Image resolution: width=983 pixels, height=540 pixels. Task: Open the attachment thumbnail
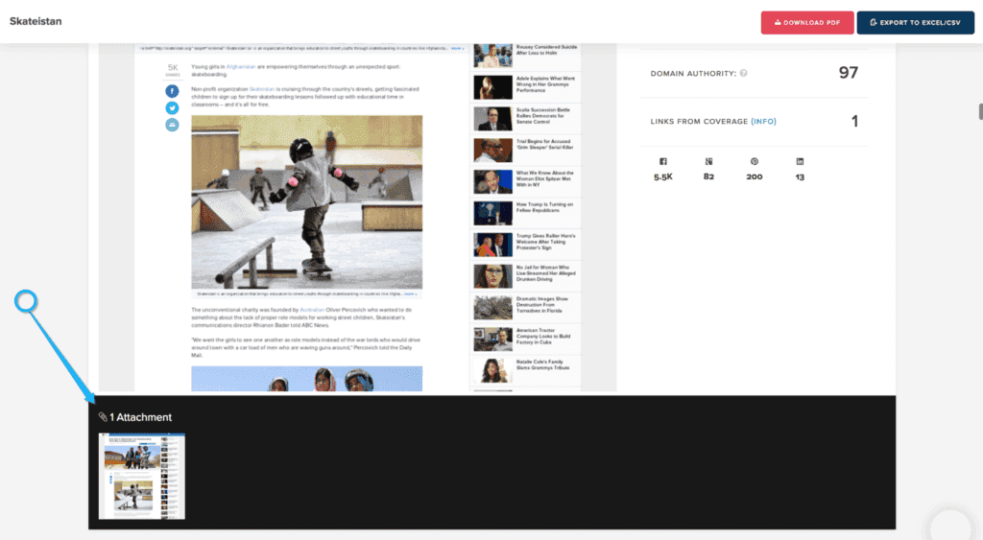pyautogui.click(x=142, y=476)
